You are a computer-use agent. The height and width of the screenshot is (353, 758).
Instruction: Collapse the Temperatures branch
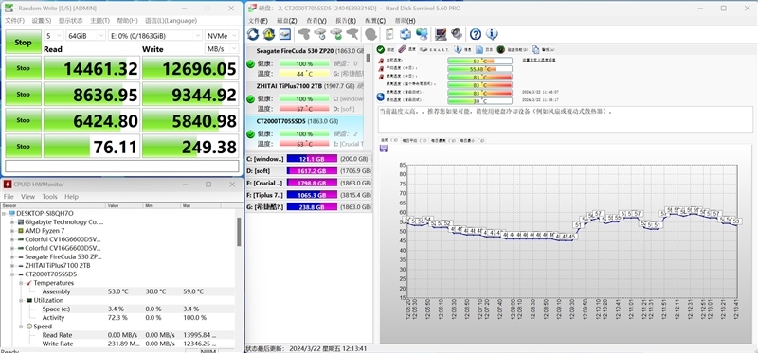coord(21,283)
